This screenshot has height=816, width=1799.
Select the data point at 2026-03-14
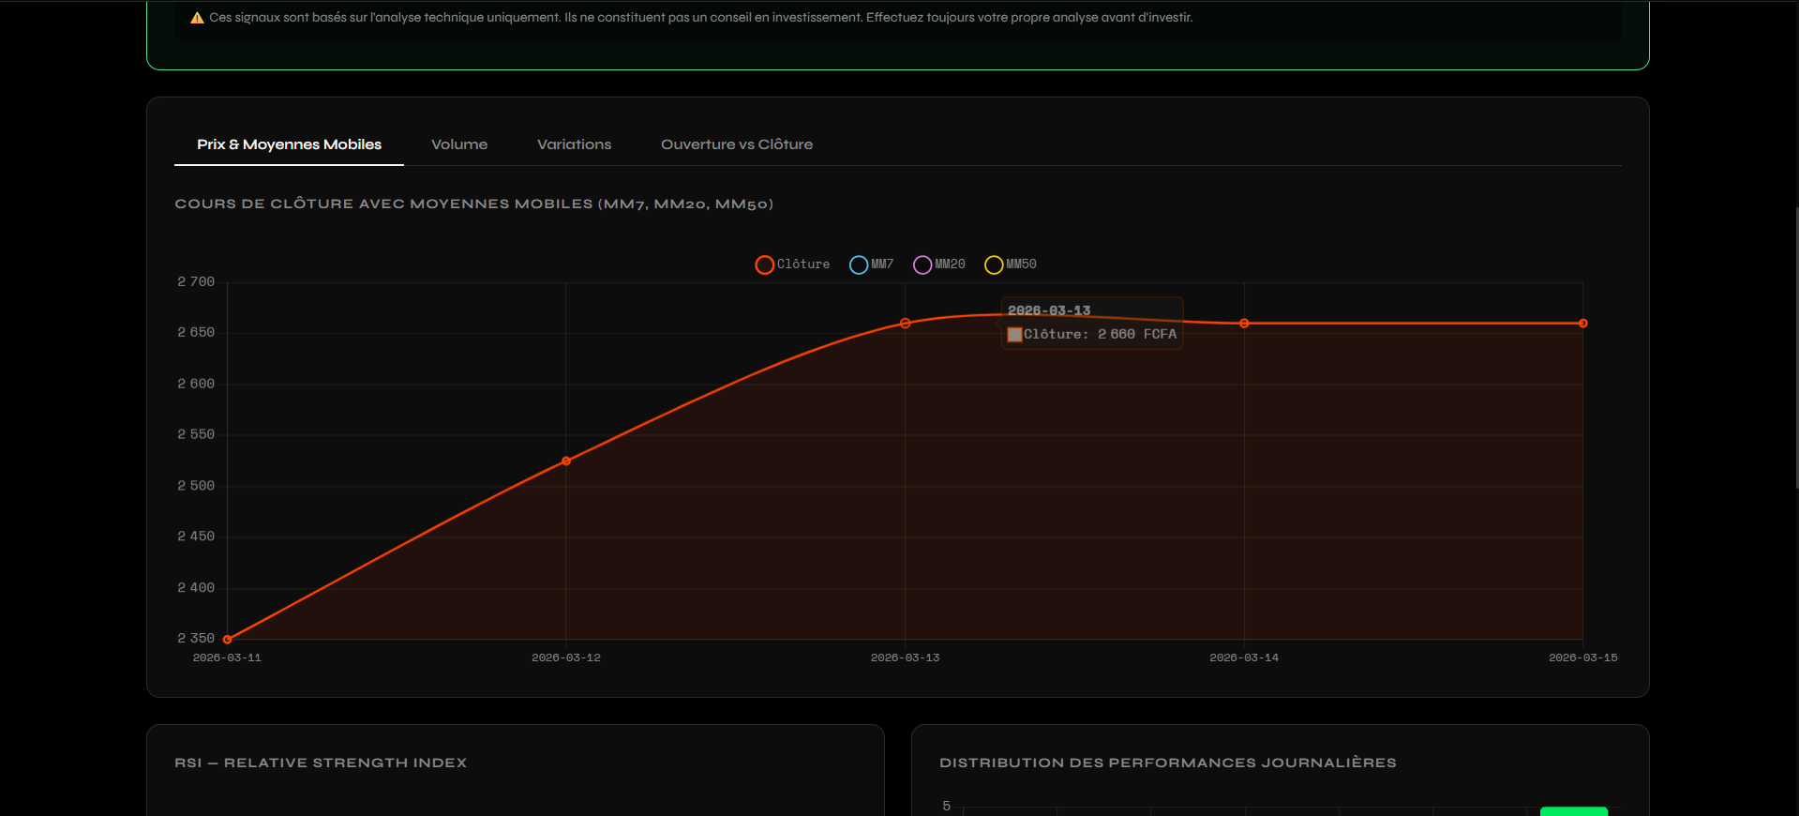coord(1244,324)
